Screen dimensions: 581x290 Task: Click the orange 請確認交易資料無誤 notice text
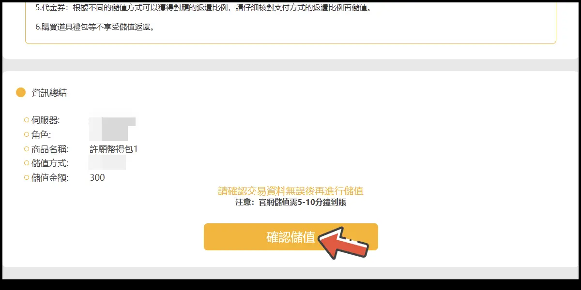(x=290, y=191)
